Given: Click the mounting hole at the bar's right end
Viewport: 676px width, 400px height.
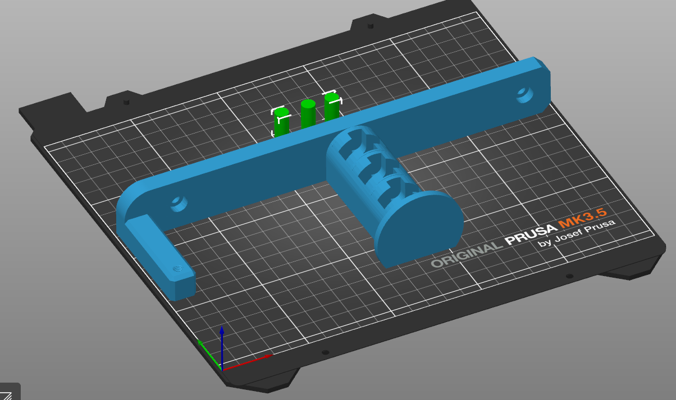Looking at the screenshot, I should (526, 94).
